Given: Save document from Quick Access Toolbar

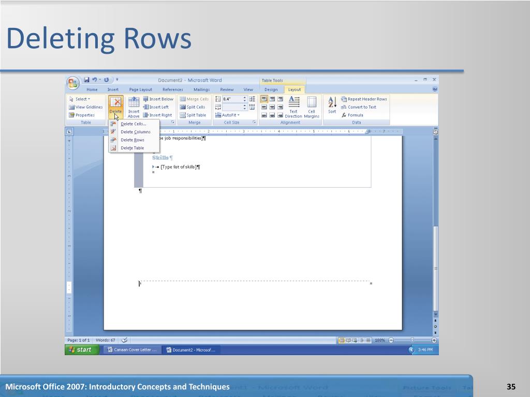Looking at the screenshot, I should click(x=86, y=80).
